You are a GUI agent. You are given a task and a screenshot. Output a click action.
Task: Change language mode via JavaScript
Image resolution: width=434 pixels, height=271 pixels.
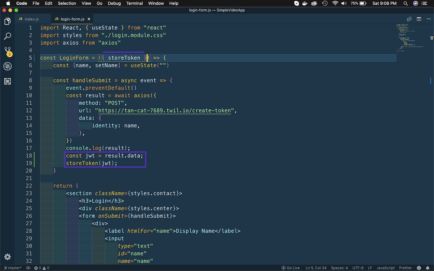click(386, 268)
